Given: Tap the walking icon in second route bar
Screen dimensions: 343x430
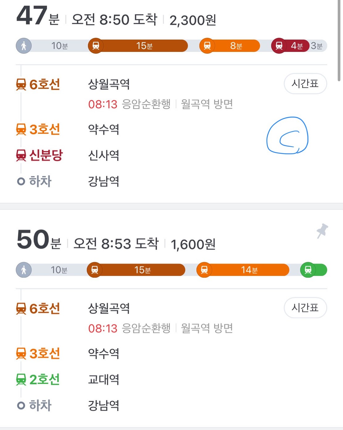Looking at the screenshot, I should point(24,270).
